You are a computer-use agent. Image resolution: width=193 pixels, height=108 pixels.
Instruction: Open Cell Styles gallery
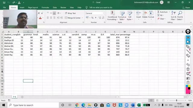pyautogui.click(x=130, y=16)
